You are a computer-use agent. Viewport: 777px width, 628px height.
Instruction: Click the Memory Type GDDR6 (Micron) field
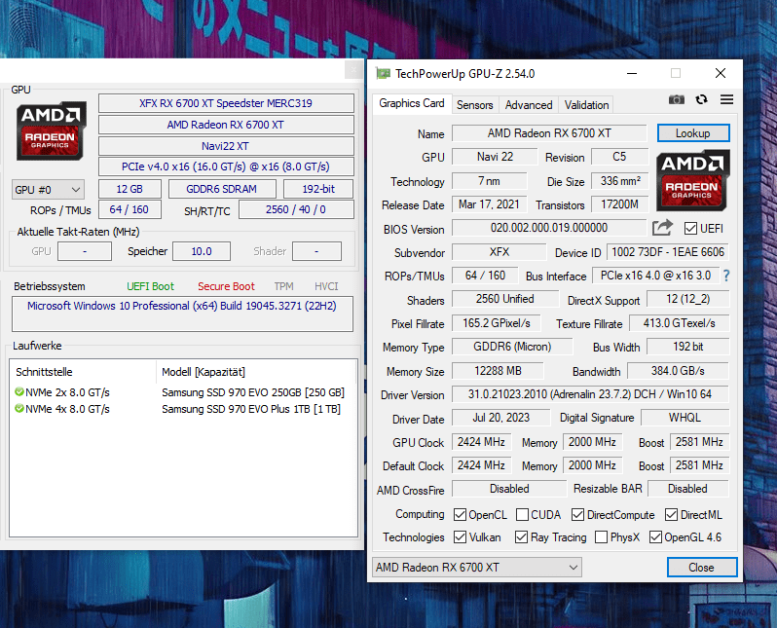pos(512,347)
